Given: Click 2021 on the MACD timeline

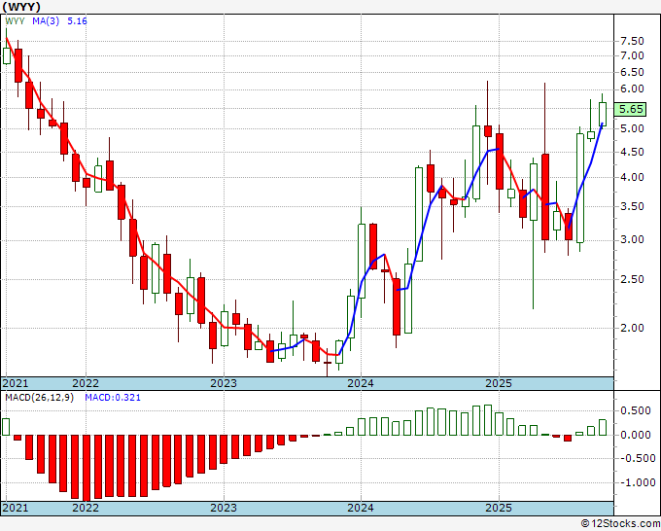Looking at the screenshot, I should pos(16,508).
